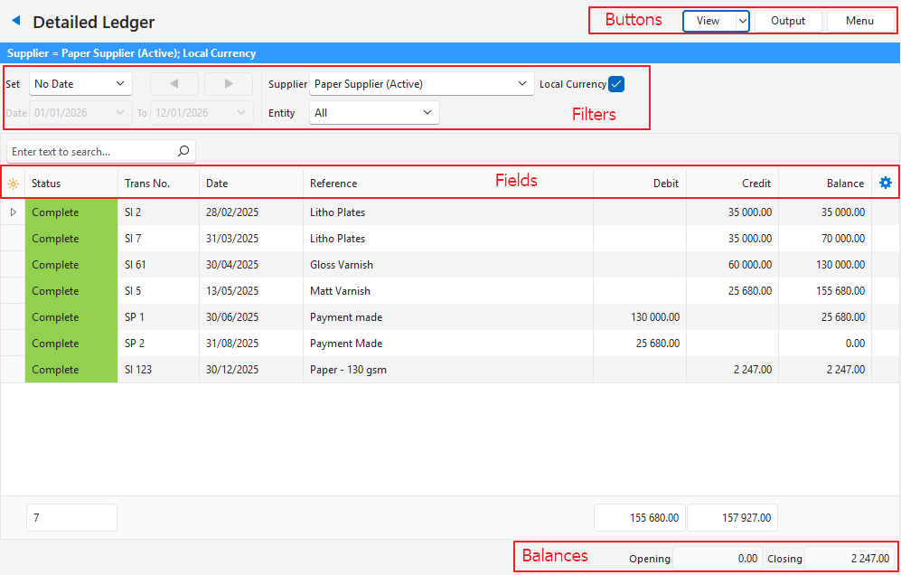Open the column settings gear icon
Screen dimensions: 901x575
point(885,184)
